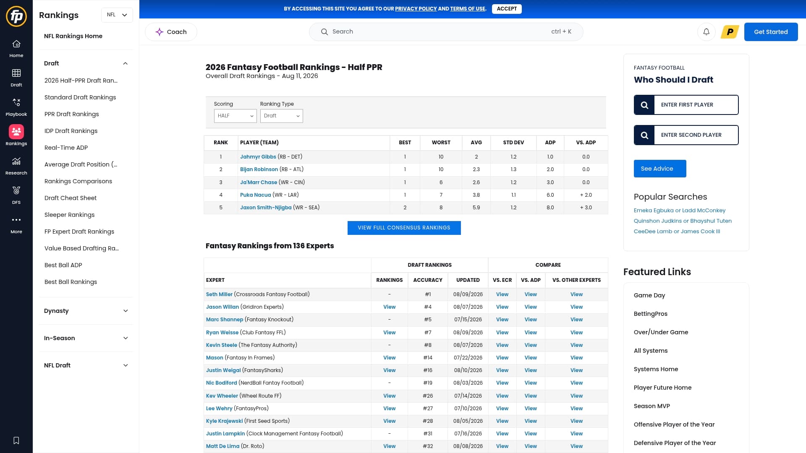The height and width of the screenshot is (453, 806).
Task: Open the Scoring HALF dropdown
Action: [236, 116]
